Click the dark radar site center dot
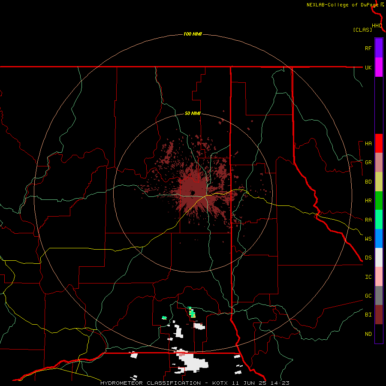This screenshot has height=386, width=386. pyautogui.click(x=193, y=193)
